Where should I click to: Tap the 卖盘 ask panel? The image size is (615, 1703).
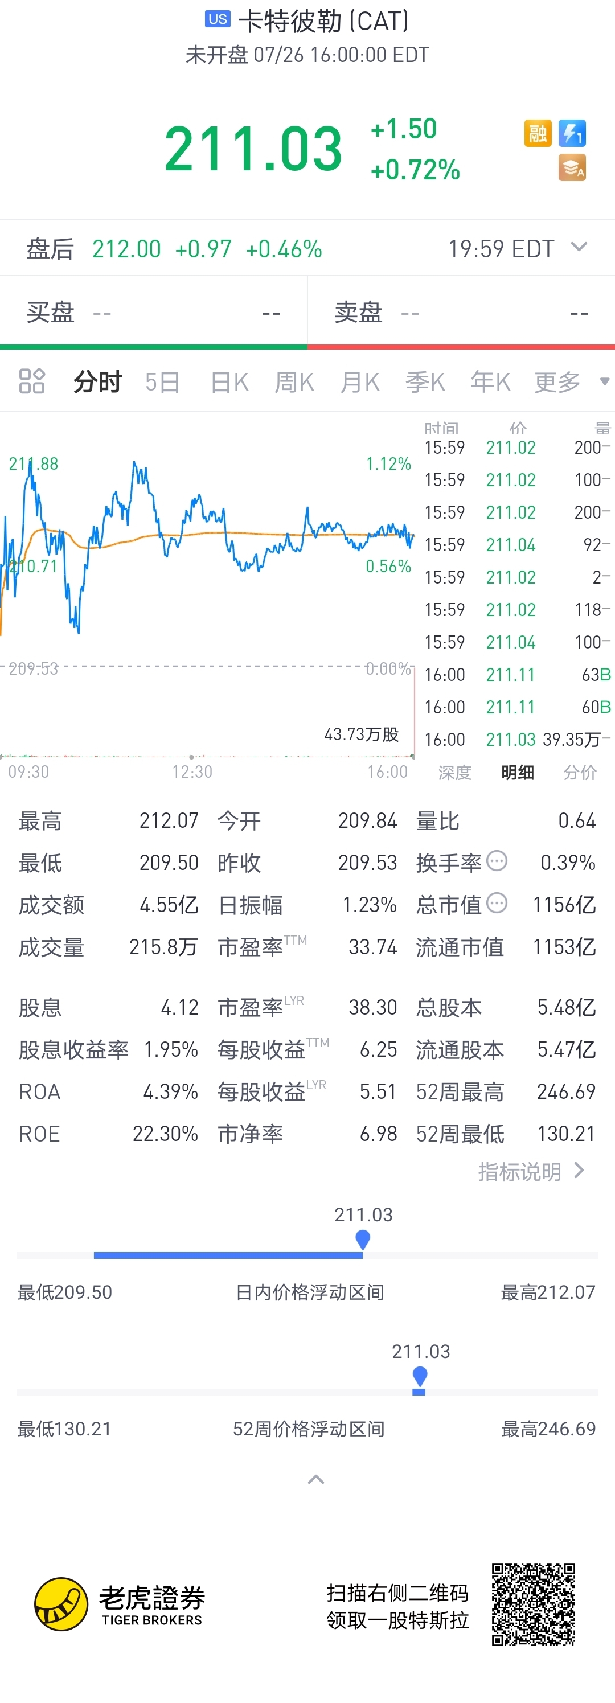pyautogui.click(x=462, y=312)
